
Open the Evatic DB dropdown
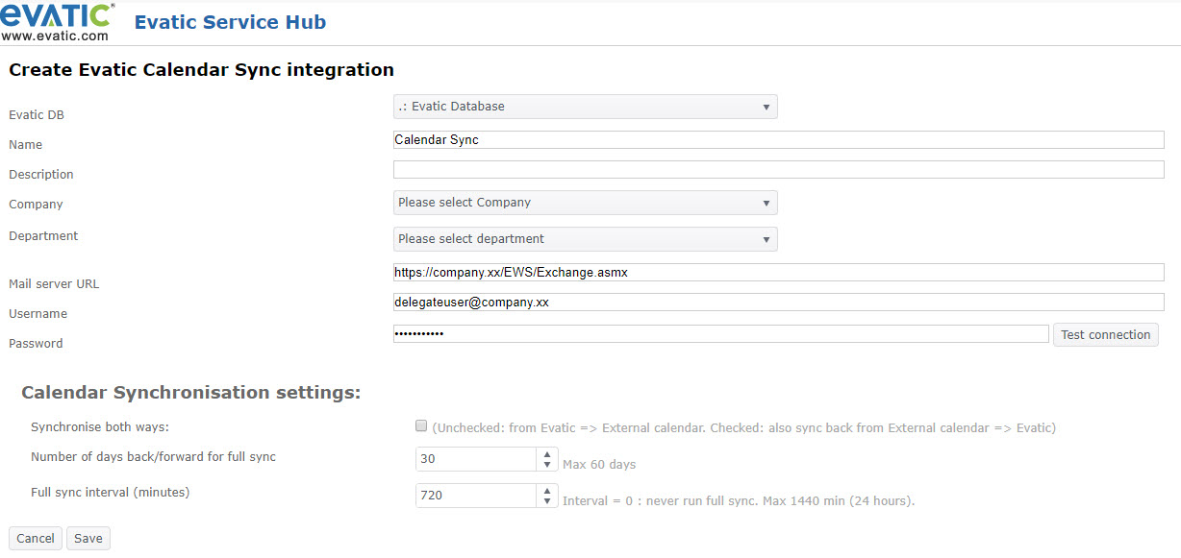[586, 107]
